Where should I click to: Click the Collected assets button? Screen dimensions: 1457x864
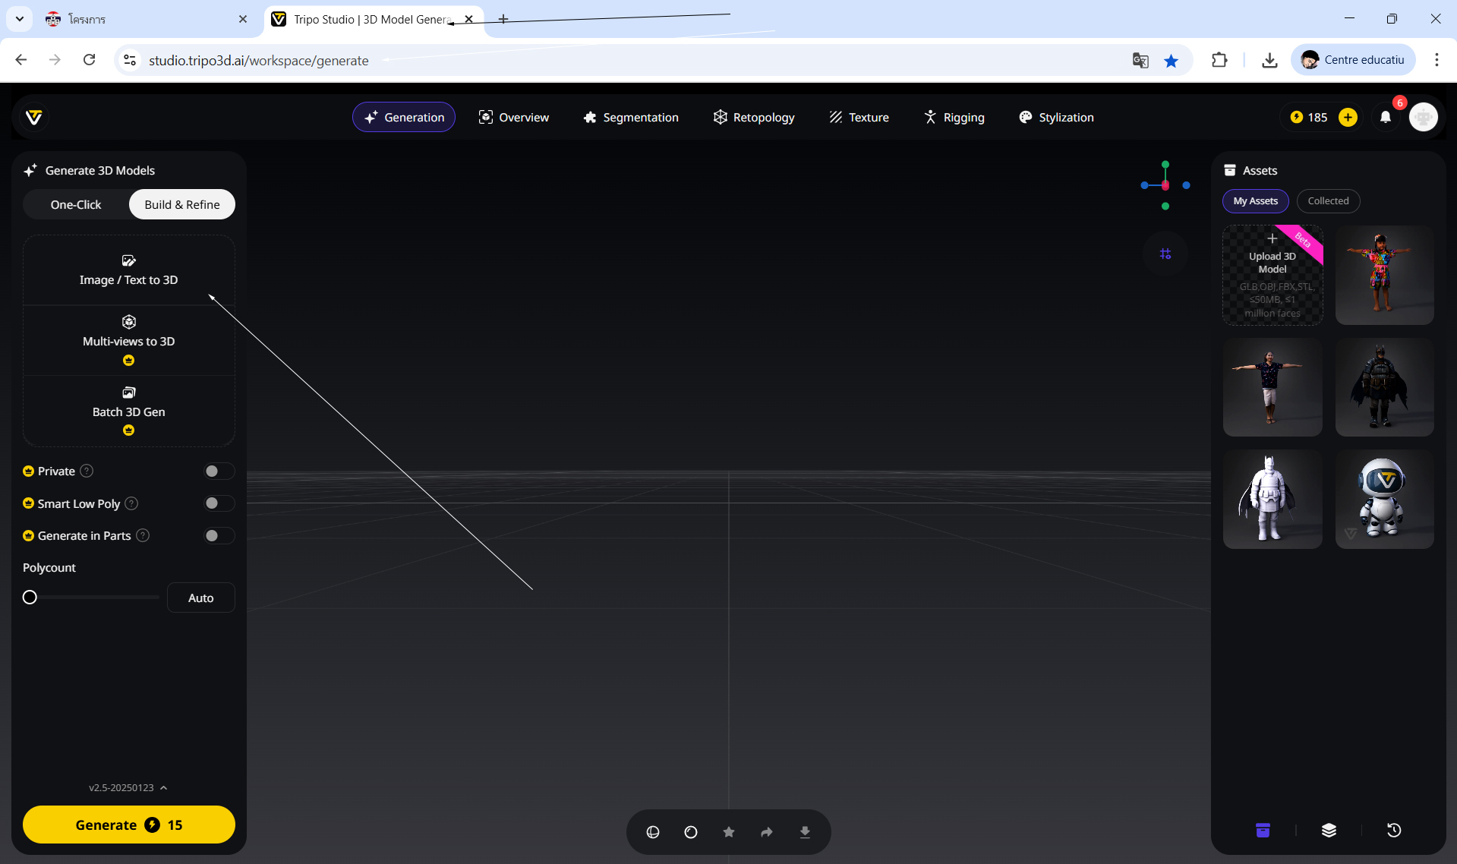pyautogui.click(x=1328, y=201)
